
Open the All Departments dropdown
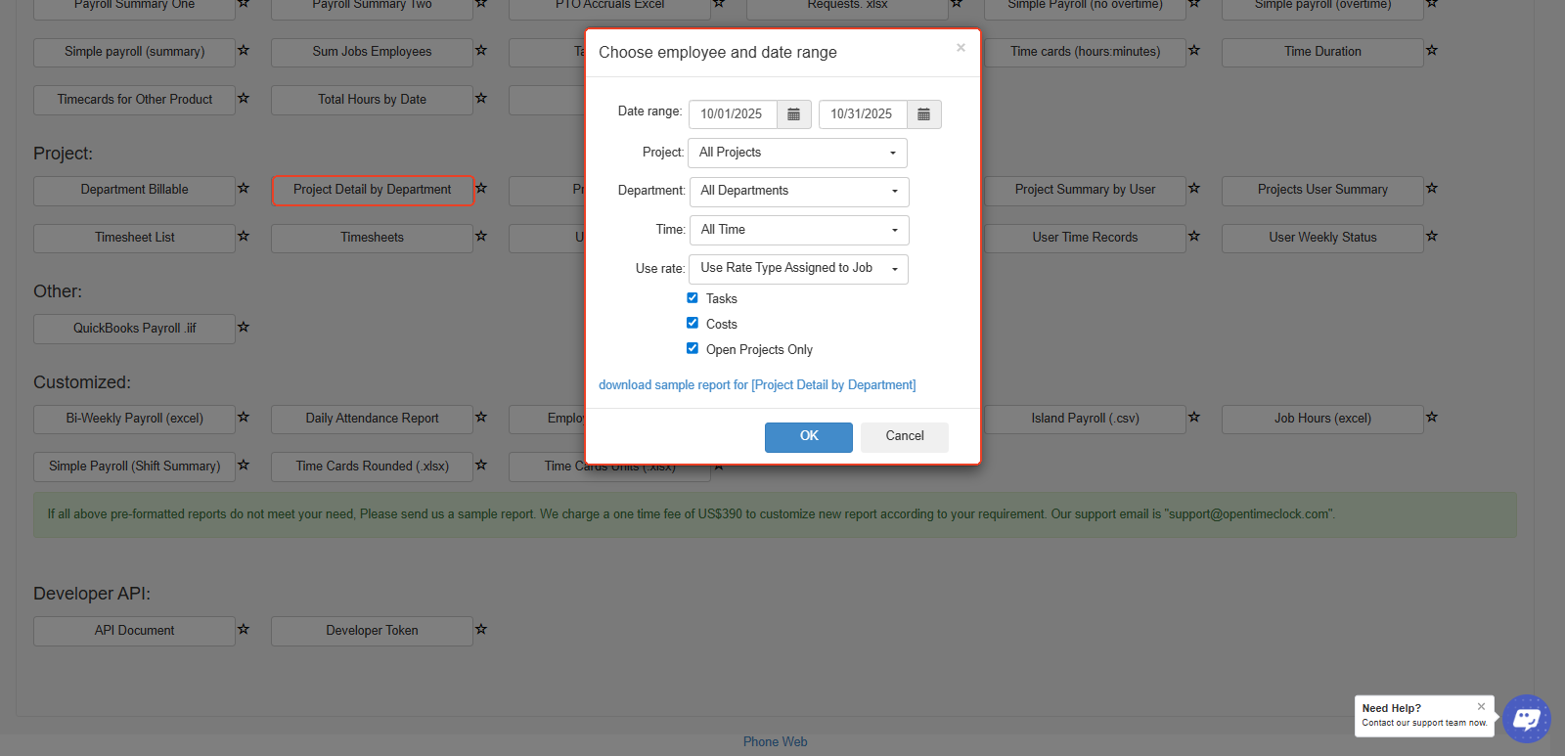798,191
